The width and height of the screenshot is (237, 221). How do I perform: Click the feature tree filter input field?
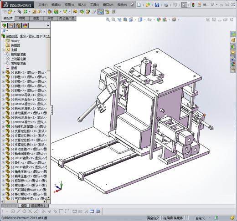click(29, 31)
